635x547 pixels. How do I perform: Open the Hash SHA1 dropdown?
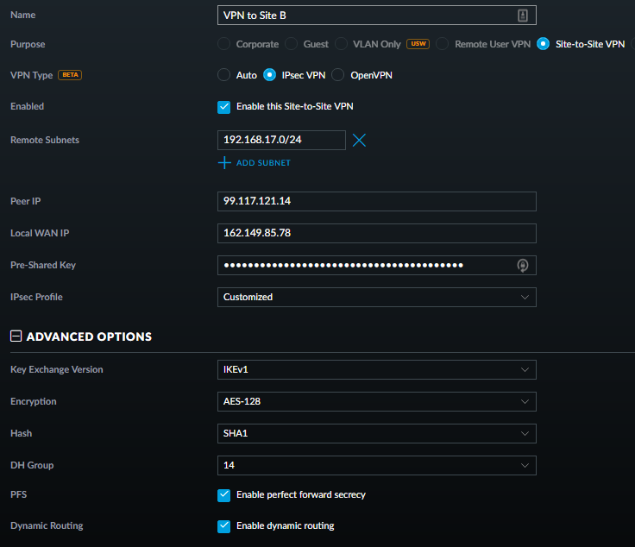pyautogui.click(x=377, y=434)
